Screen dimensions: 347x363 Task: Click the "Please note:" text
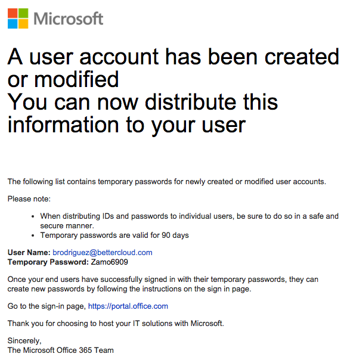coord(29,199)
